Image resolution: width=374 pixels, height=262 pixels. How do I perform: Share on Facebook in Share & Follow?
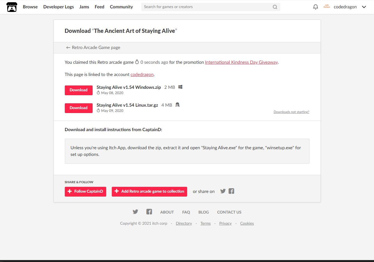point(231,191)
